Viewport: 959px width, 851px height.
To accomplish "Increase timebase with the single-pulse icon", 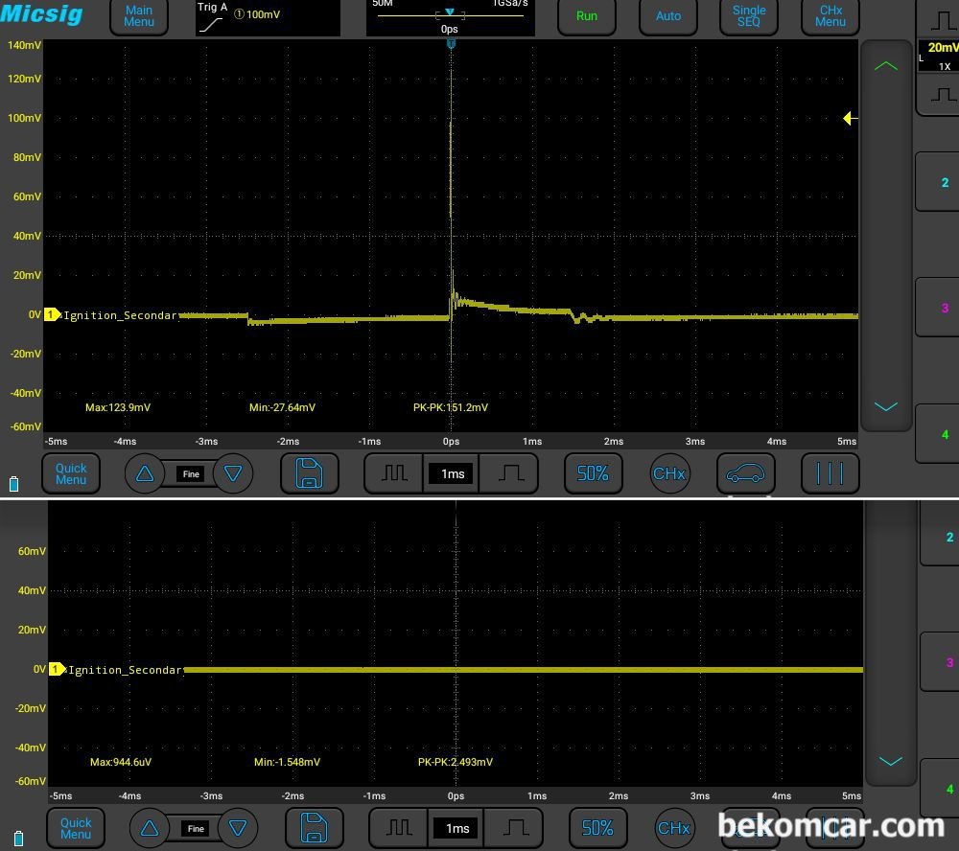I will [x=509, y=473].
